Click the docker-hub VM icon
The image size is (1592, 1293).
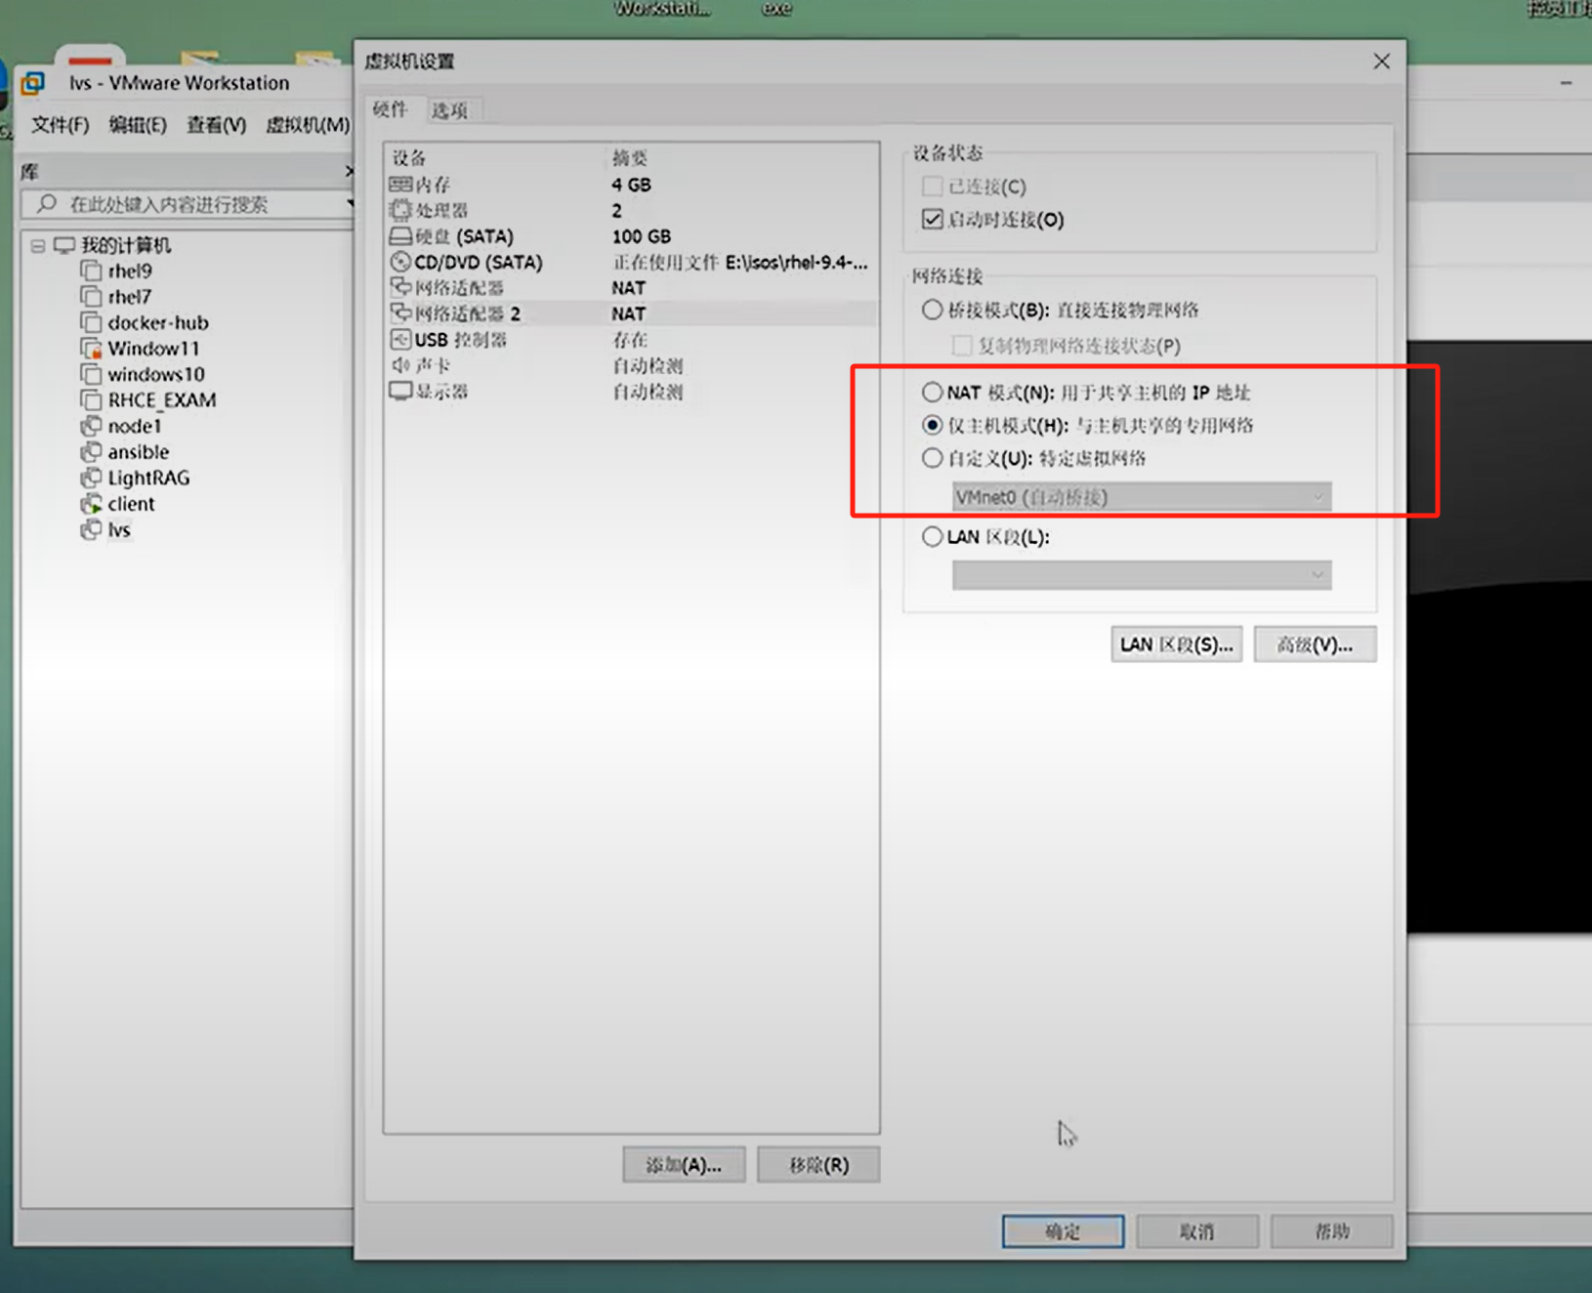pos(91,322)
